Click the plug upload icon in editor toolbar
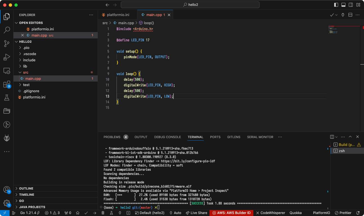 (343, 15)
